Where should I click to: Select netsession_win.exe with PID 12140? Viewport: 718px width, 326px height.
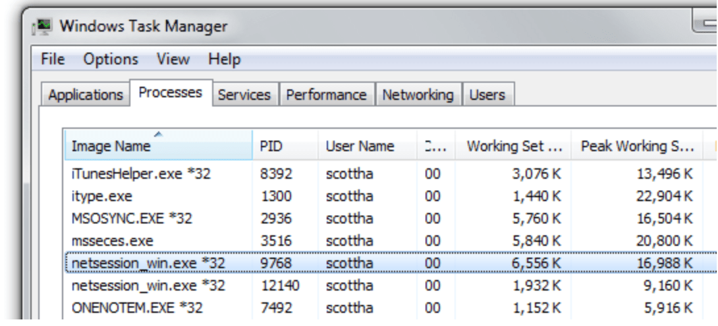pos(148,285)
